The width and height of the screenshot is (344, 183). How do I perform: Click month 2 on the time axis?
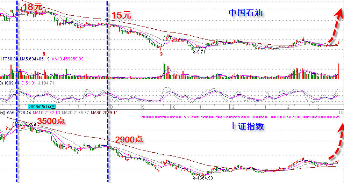289,107
